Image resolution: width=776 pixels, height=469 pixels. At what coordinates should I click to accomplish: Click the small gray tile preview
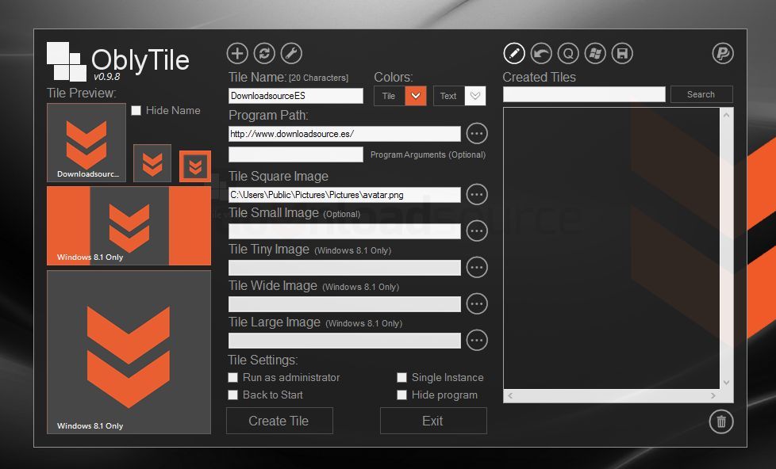click(152, 163)
